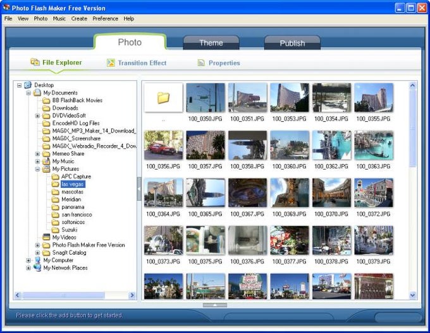Select thumbnail 100_0363.JPG gondola
Screen dimensions: 430x333
(374, 145)
